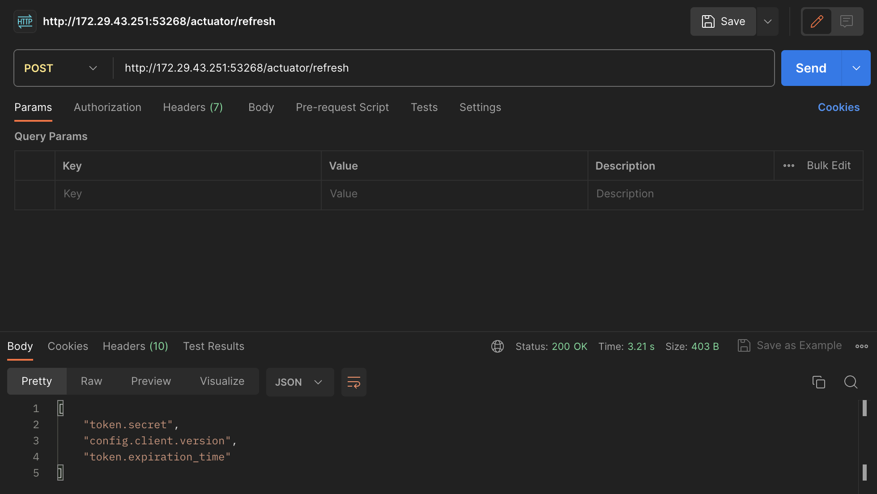
Task: Open the Cookies link
Action: point(838,107)
